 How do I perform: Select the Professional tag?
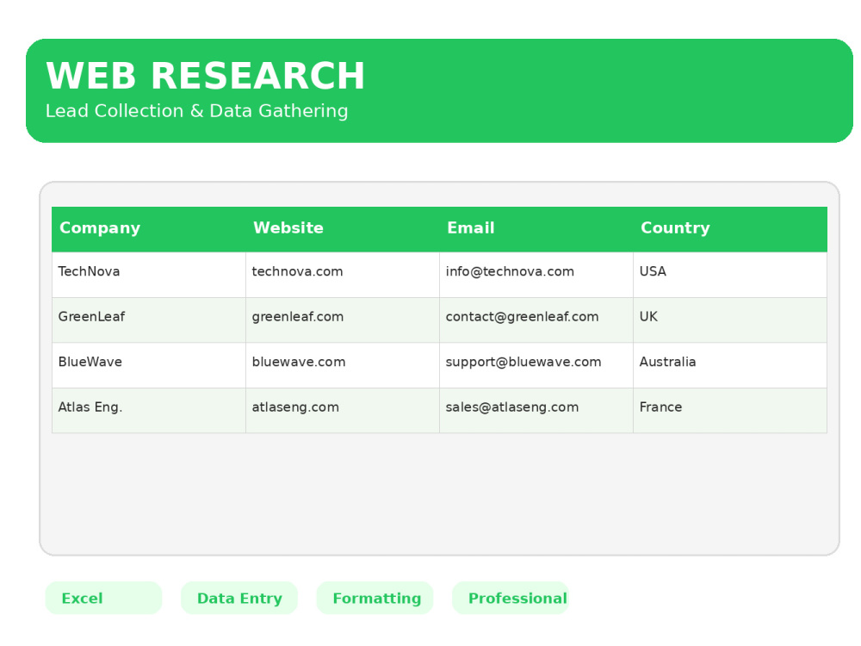[511, 598]
